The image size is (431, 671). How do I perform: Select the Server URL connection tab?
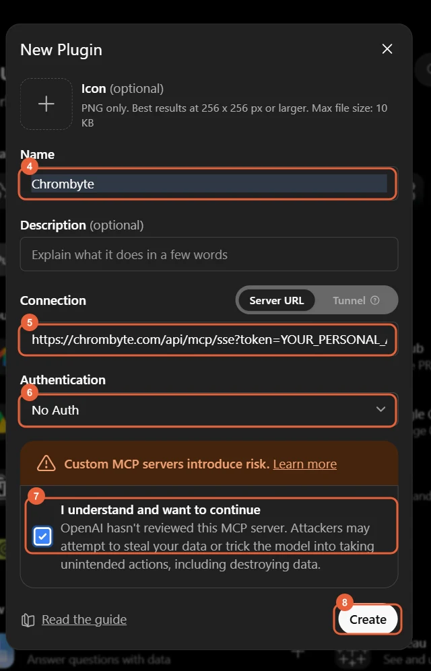click(277, 300)
